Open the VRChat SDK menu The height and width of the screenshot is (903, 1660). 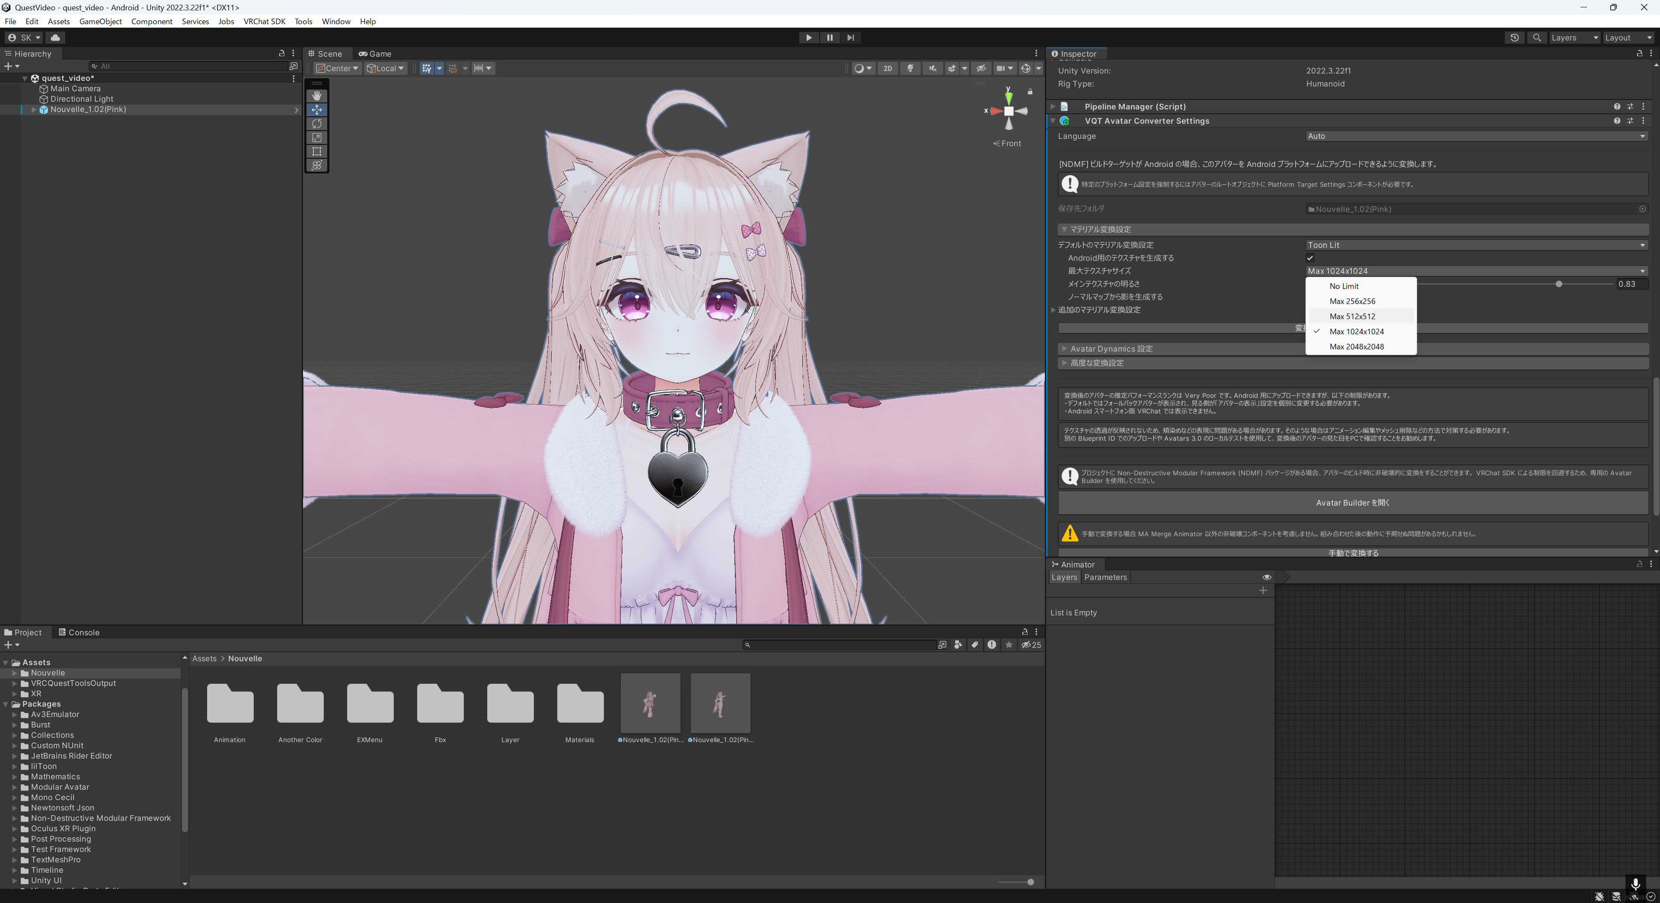coord(264,21)
